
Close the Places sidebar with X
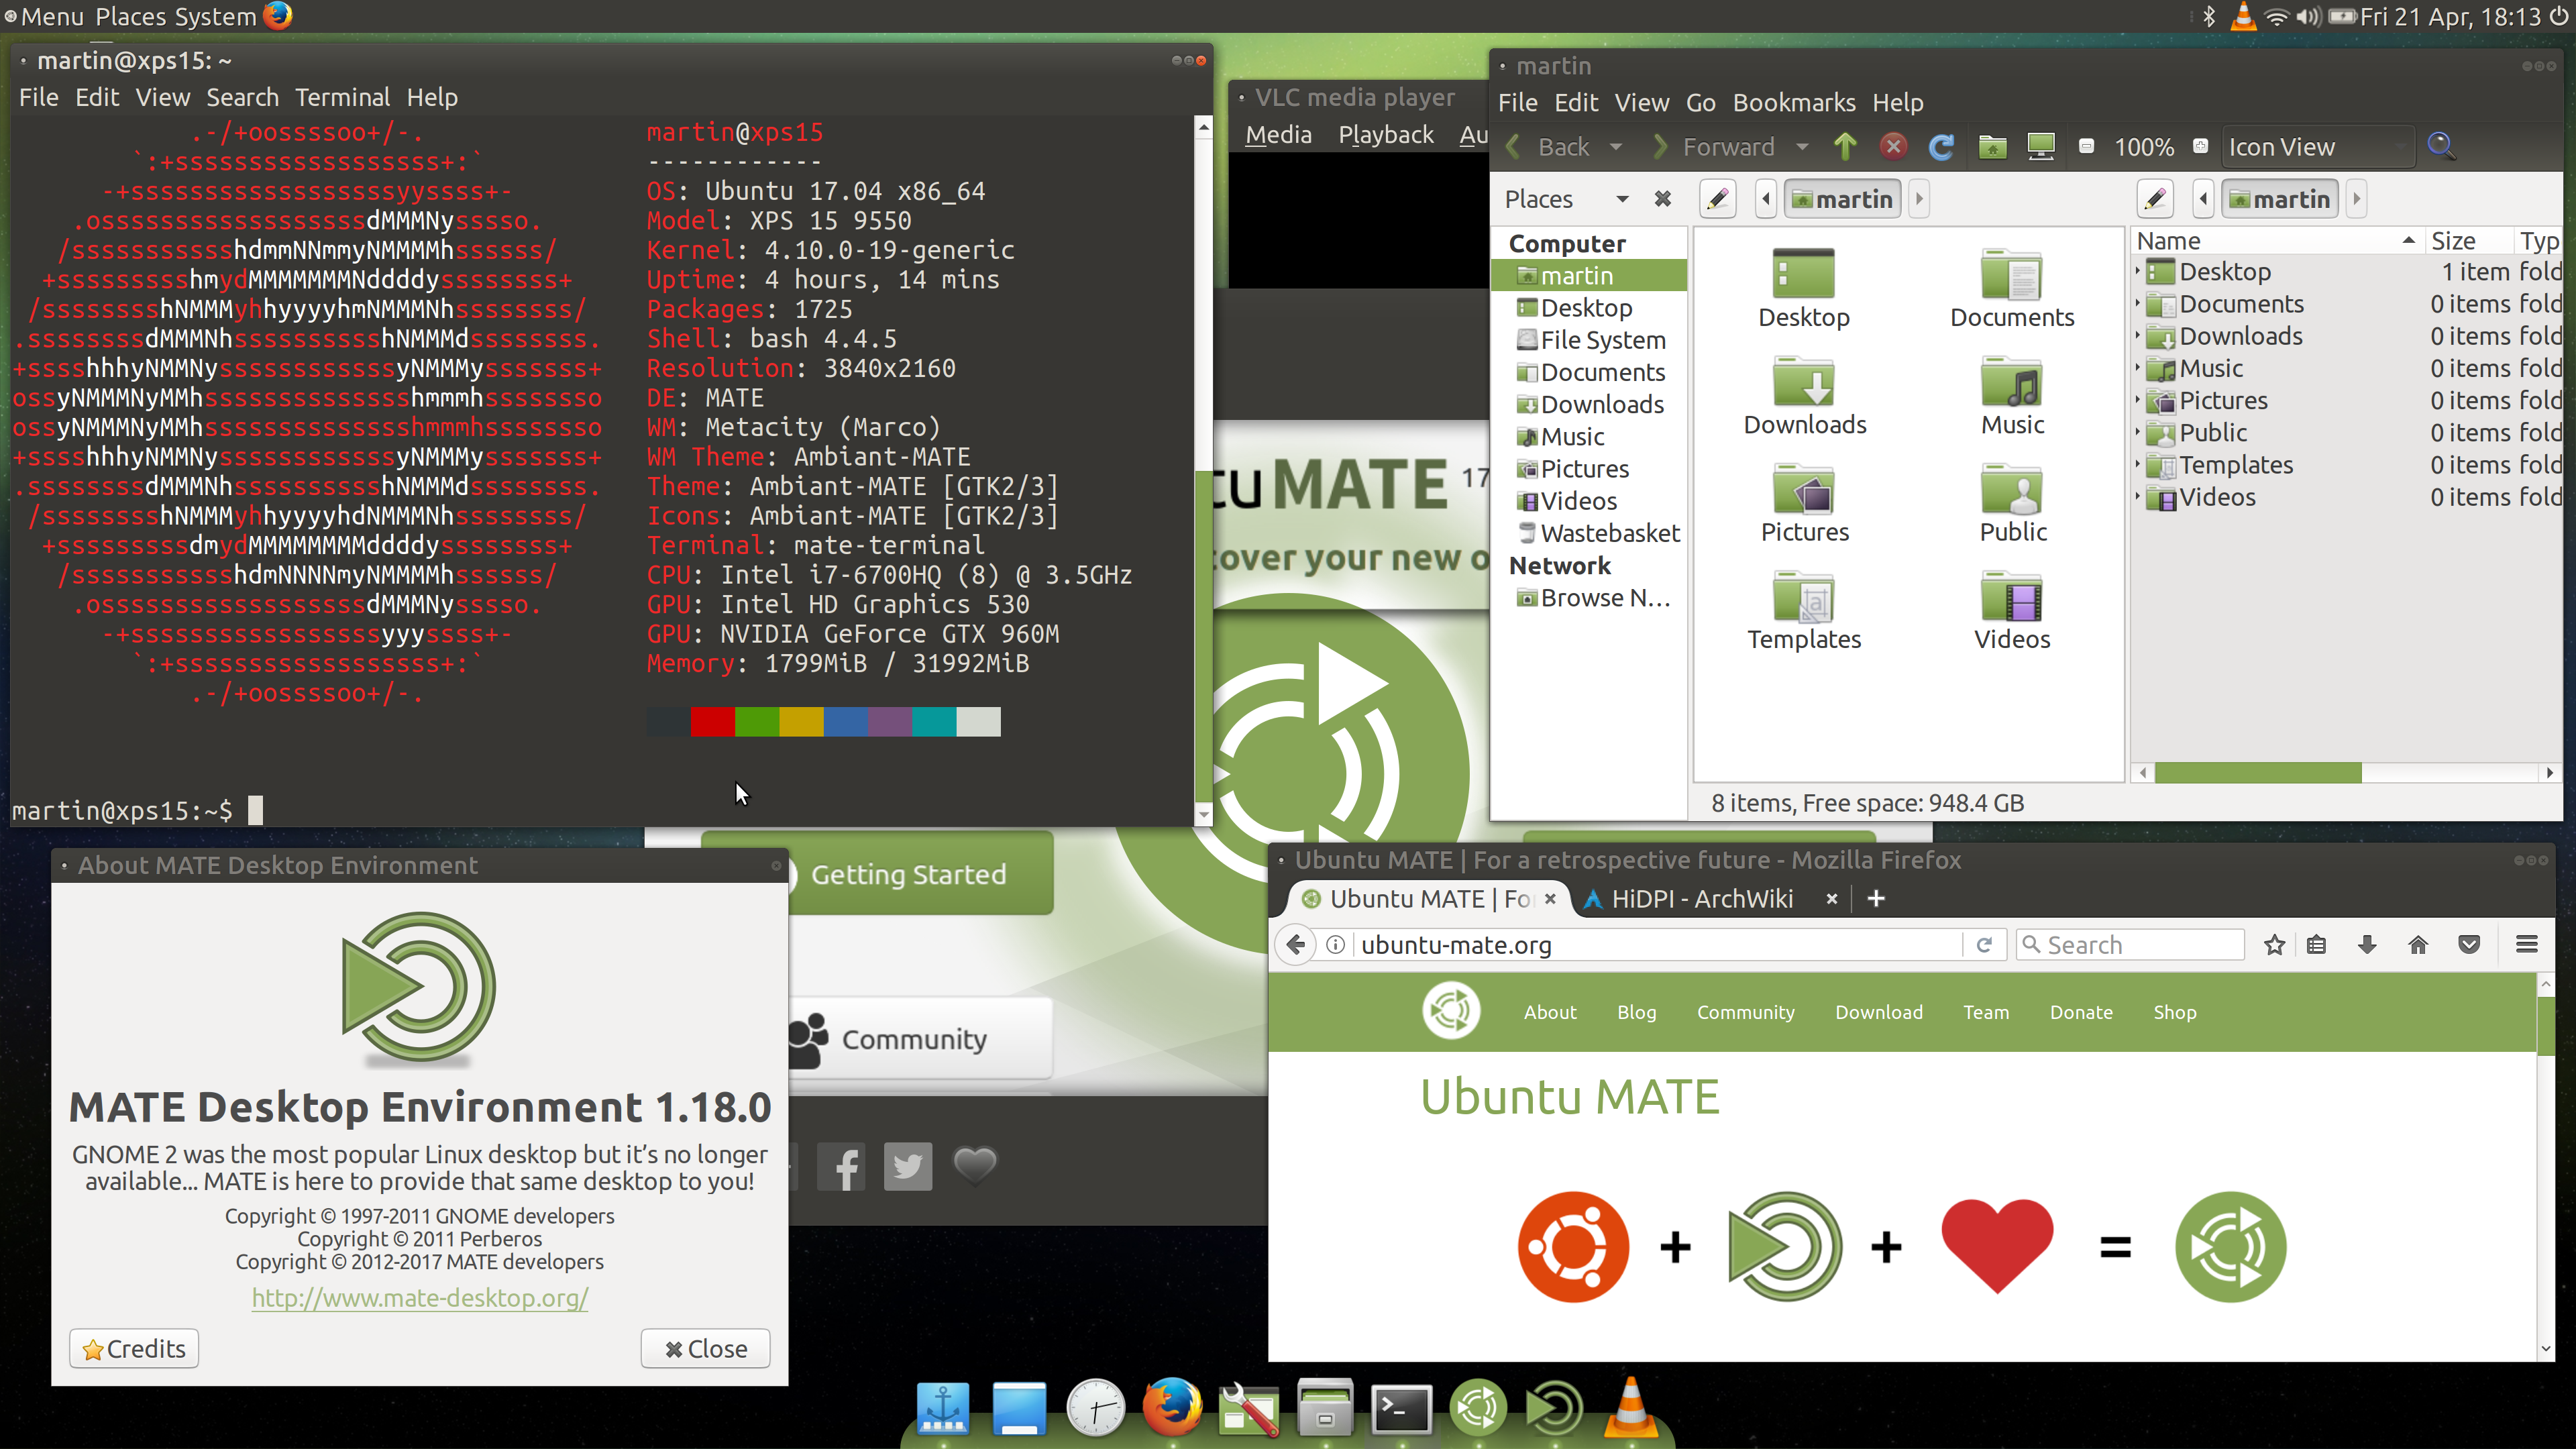pyautogui.click(x=1662, y=199)
